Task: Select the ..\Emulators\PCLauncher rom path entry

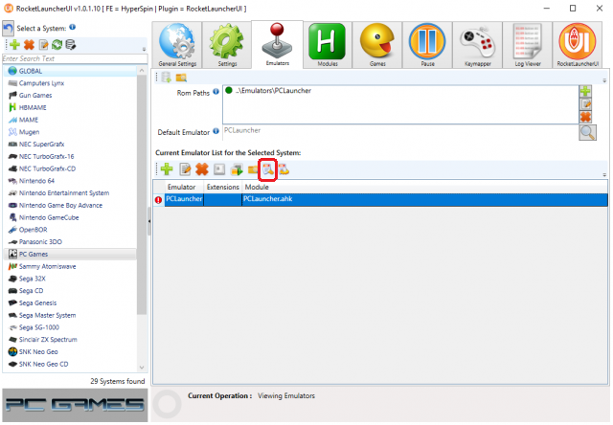Action: coord(272,91)
